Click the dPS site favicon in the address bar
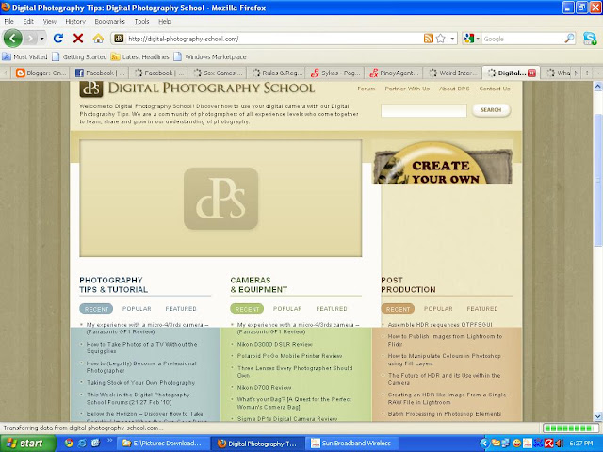 tap(120, 39)
